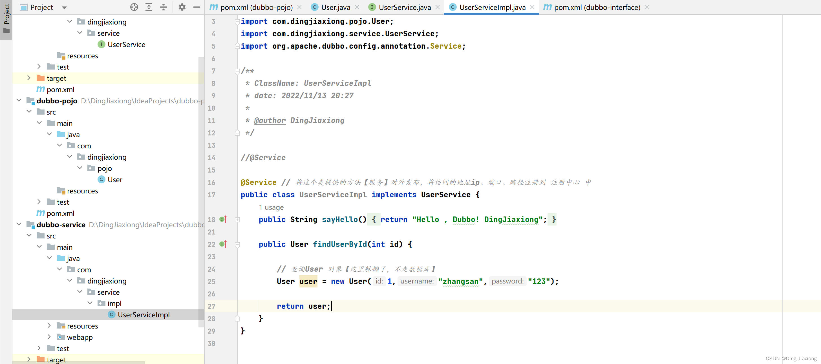Click line number 25 in the gutter
The width and height of the screenshot is (821, 364).
click(x=212, y=282)
